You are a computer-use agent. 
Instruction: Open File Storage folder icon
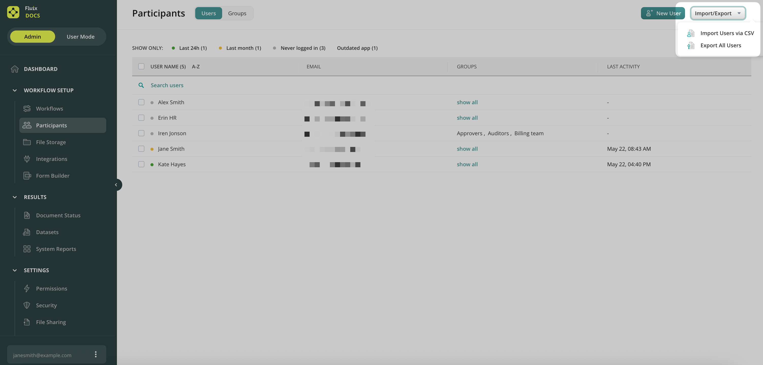(27, 142)
